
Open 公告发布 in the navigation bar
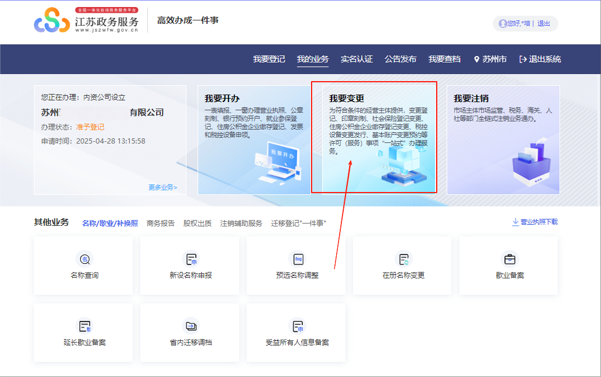(x=400, y=60)
